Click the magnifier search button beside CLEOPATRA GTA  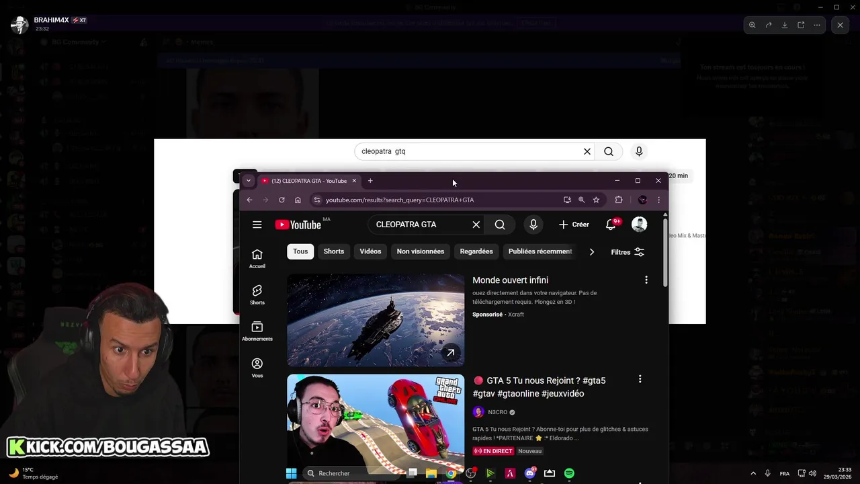tap(500, 225)
